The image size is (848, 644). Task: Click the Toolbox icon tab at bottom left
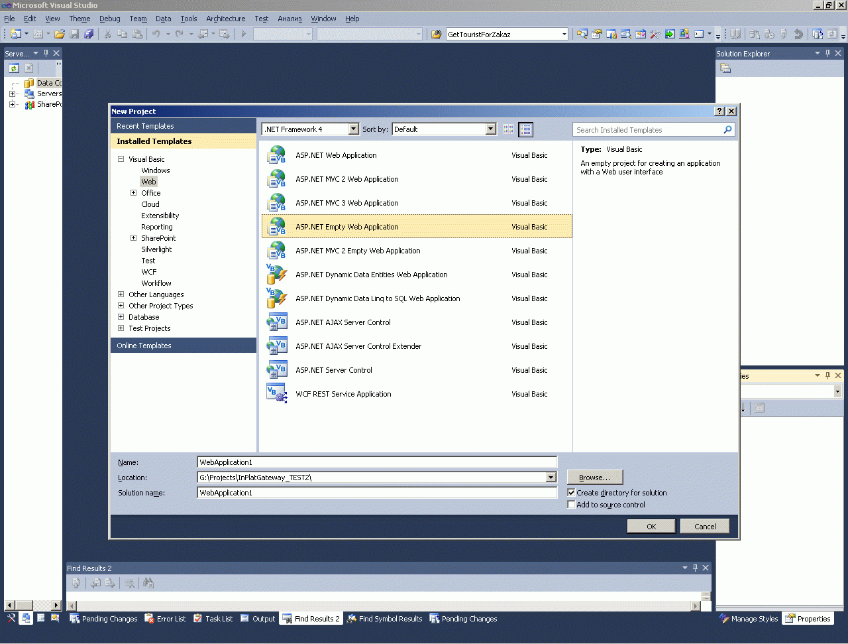pyautogui.click(x=11, y=618)
